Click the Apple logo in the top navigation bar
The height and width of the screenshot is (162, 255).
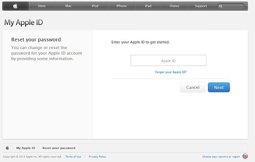click(15, 6)
